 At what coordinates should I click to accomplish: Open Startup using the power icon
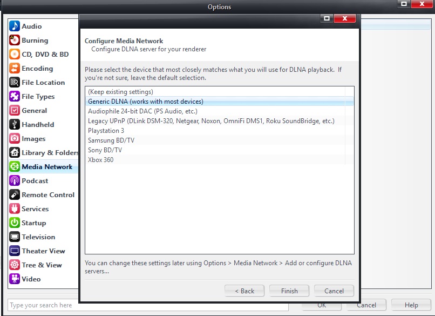coord(15,223)
